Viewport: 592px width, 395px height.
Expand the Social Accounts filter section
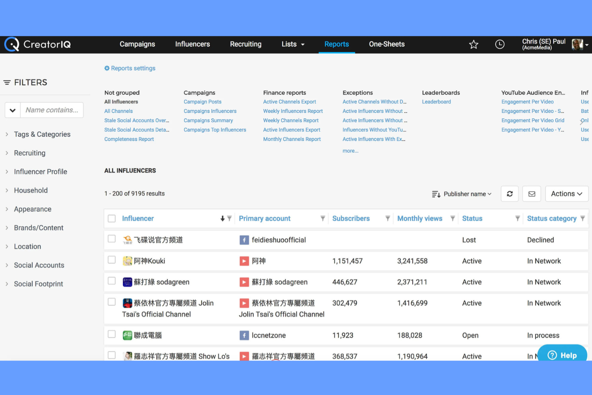tap(39, 265)
